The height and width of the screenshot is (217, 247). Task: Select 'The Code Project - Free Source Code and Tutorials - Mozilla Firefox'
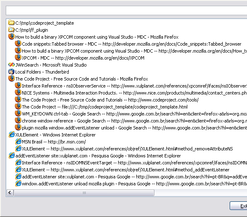tap(82, 79)
